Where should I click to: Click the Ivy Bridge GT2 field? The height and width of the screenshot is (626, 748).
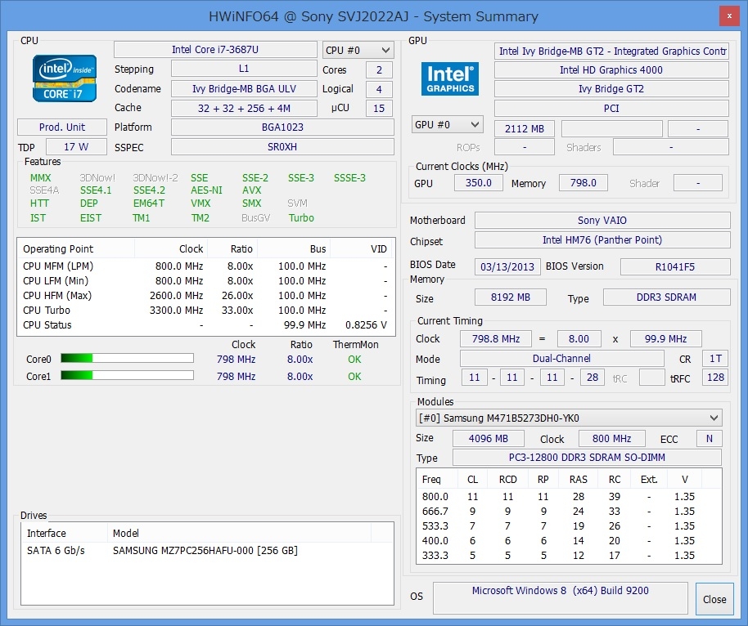(x=611, y=89)
